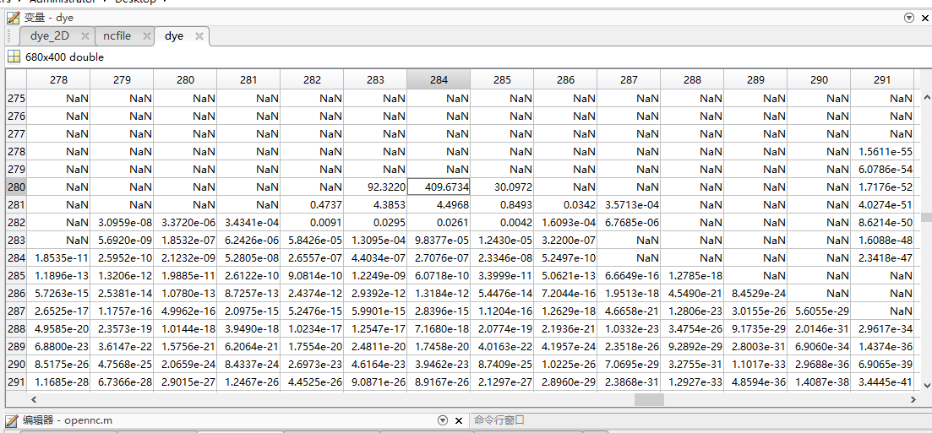
Task: Close the dye tab
Action: [x=199, y=36]
